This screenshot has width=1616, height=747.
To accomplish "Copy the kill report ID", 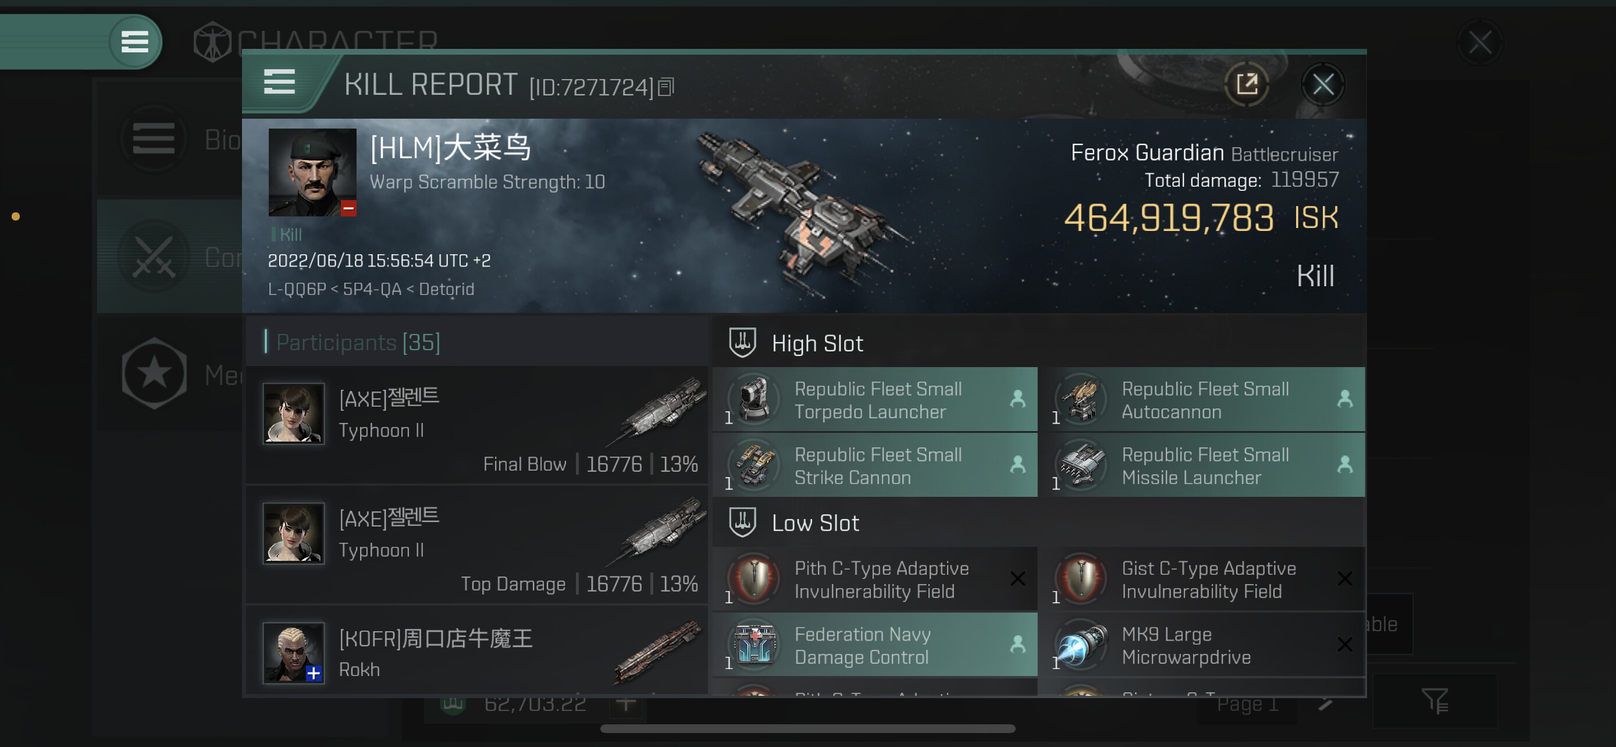I will point(666,87).
